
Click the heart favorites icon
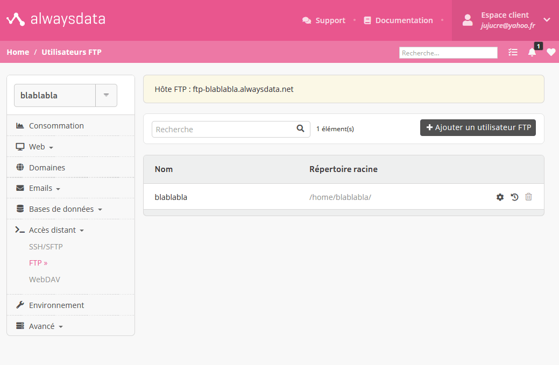pos(551,52)
